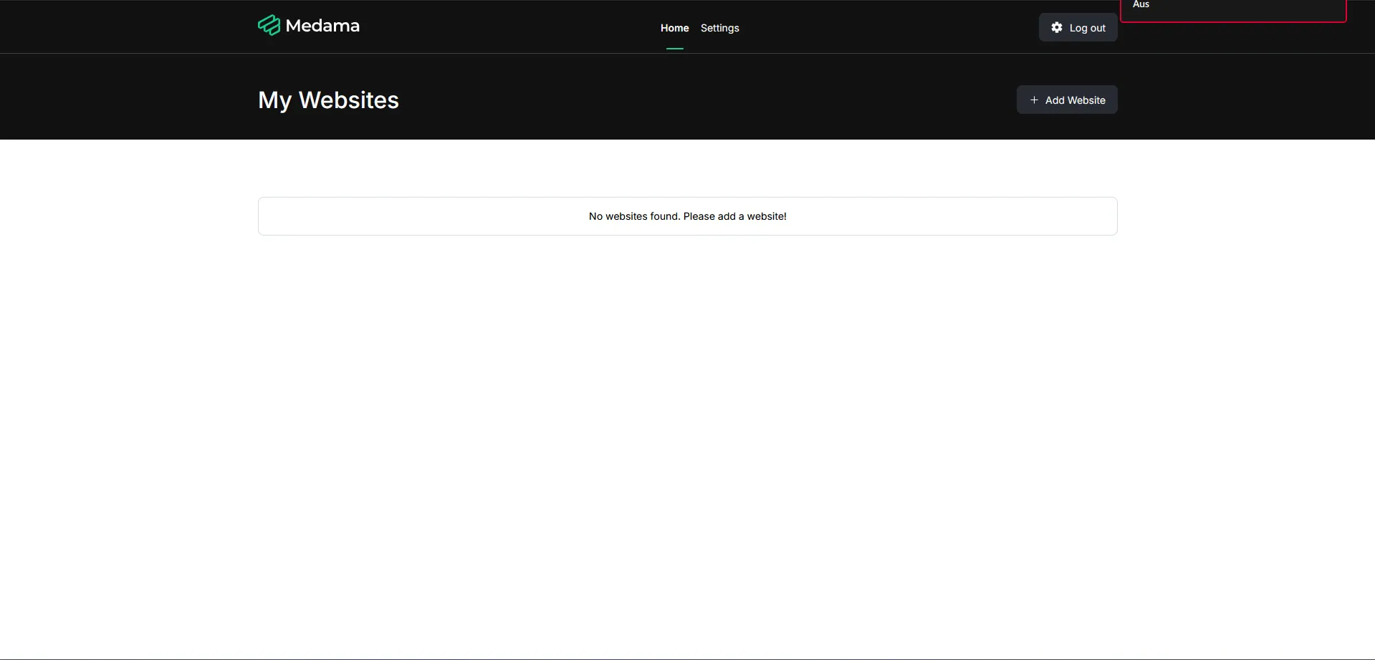Viewport: 1375px width, 660px height.
Task: Switch to the Settings tab
Action: [719, 28]
